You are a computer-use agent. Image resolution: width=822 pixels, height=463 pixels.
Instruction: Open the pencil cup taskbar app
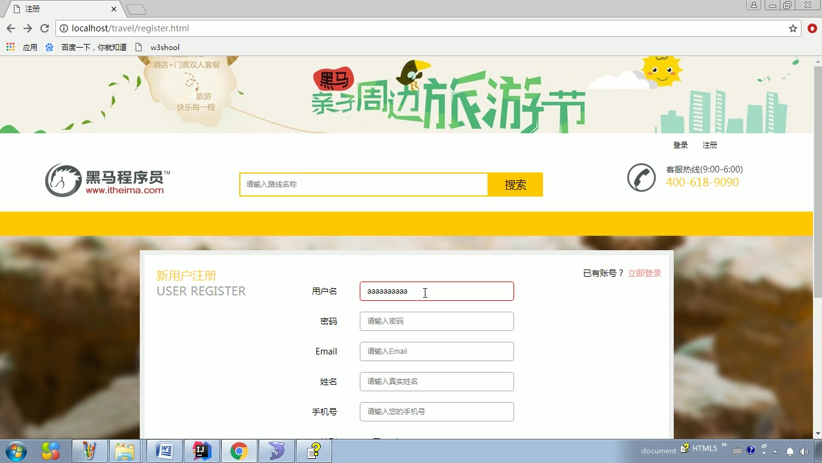(x=90, y=451)
